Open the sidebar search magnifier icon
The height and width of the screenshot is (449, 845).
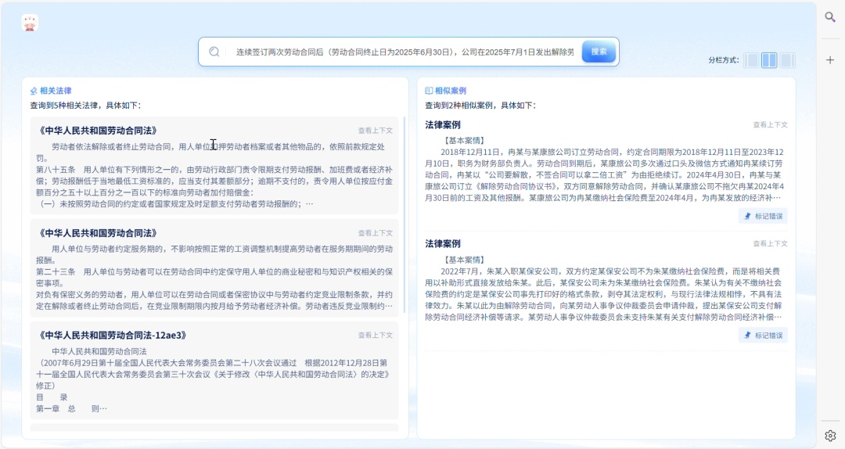pos(830,16)
